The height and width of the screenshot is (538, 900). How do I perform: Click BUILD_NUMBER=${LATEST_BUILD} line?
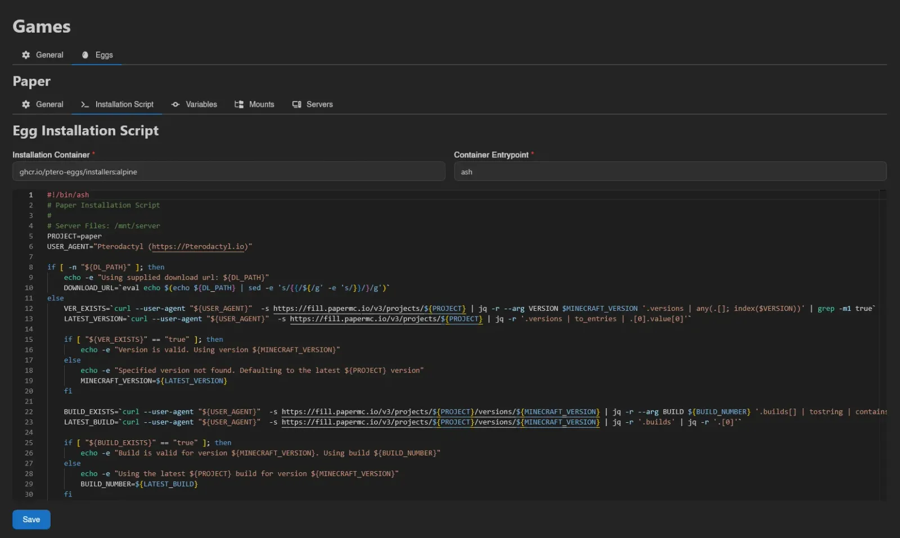point(139,484)
